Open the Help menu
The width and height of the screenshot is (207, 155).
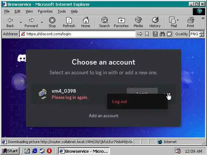click(x=74, y=12)
